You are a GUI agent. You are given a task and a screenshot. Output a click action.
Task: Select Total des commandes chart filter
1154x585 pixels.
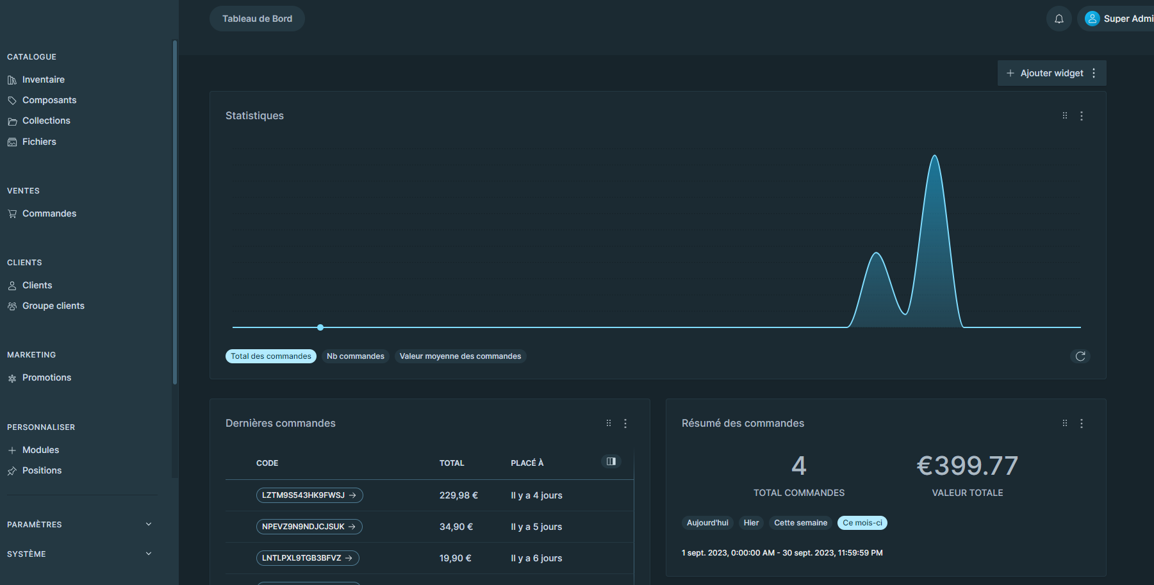pyautogui.click(x=271, y=356)
